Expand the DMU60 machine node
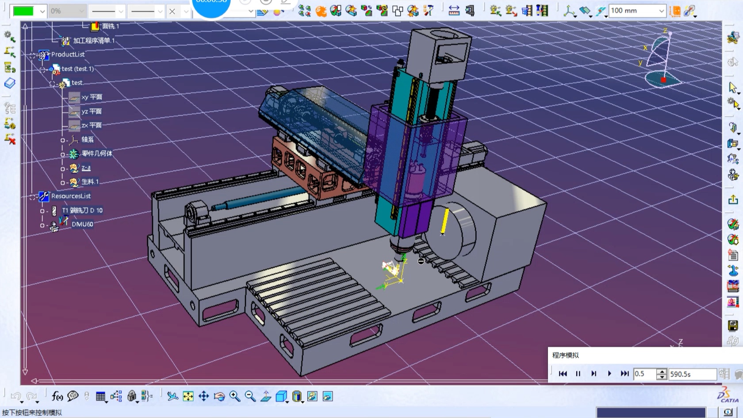This screenshot has height=418, width=743. (42, 225)
